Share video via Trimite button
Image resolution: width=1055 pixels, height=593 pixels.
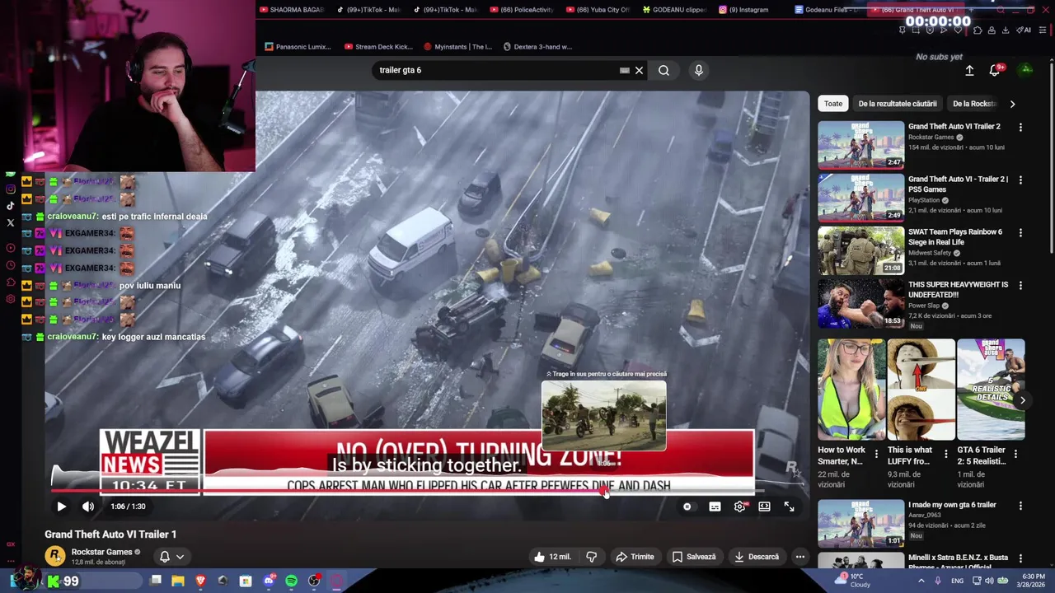tap(635, 557)
